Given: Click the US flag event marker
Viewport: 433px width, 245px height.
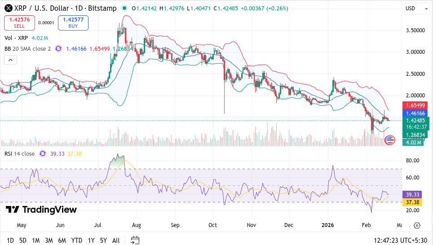Looking at the screenshot, I should click(x=390, y=140).
